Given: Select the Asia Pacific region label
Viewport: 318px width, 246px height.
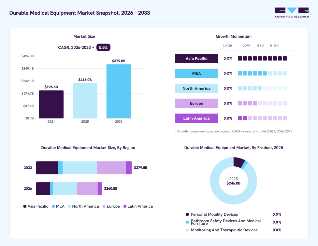Looking at the screenshot, I should coord(196,59).
